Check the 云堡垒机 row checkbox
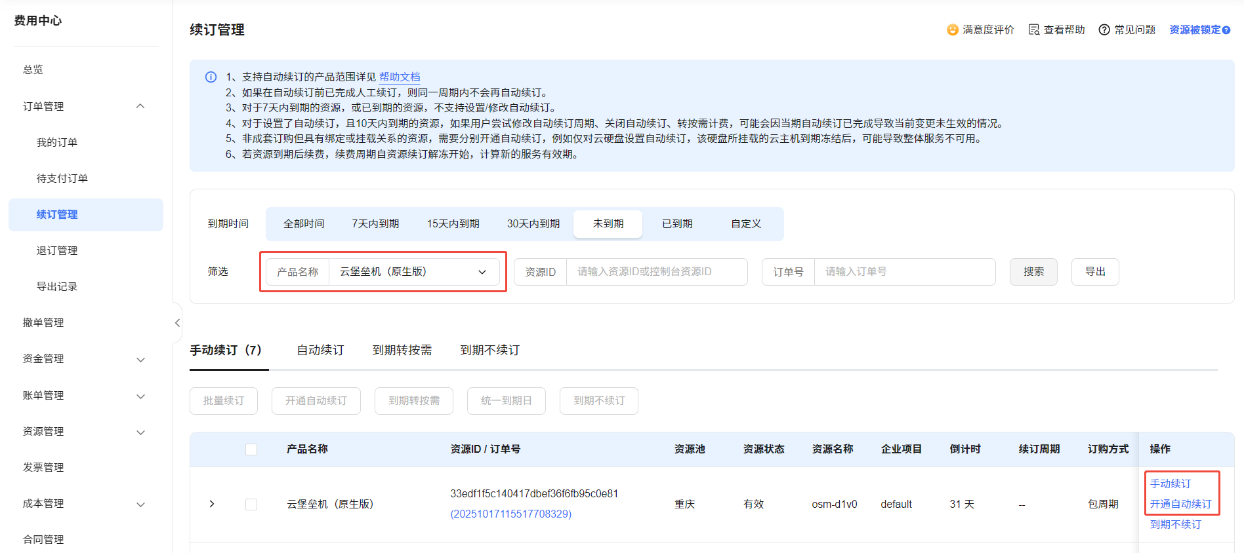 point(251,505)
